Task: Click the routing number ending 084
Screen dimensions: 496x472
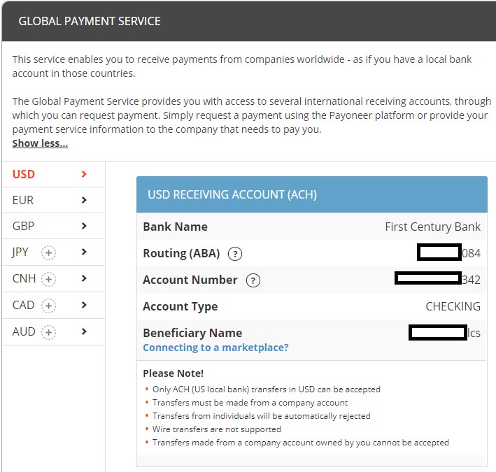Action: pyautogui.click(x=449, y=253)
